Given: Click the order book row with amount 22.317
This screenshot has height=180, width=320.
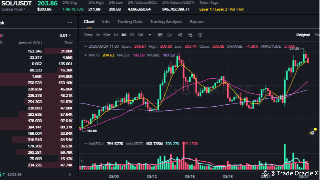Looking at the screenshot, I should (x=36, y=57).
